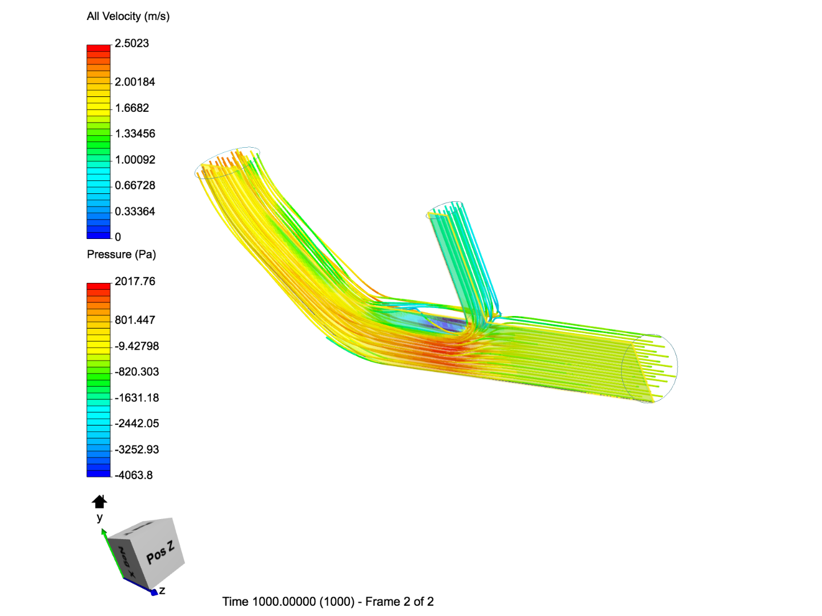822x616 pixels.
Task: Click the y axis label
Action: pyautogui.click(x=100, y=517)
